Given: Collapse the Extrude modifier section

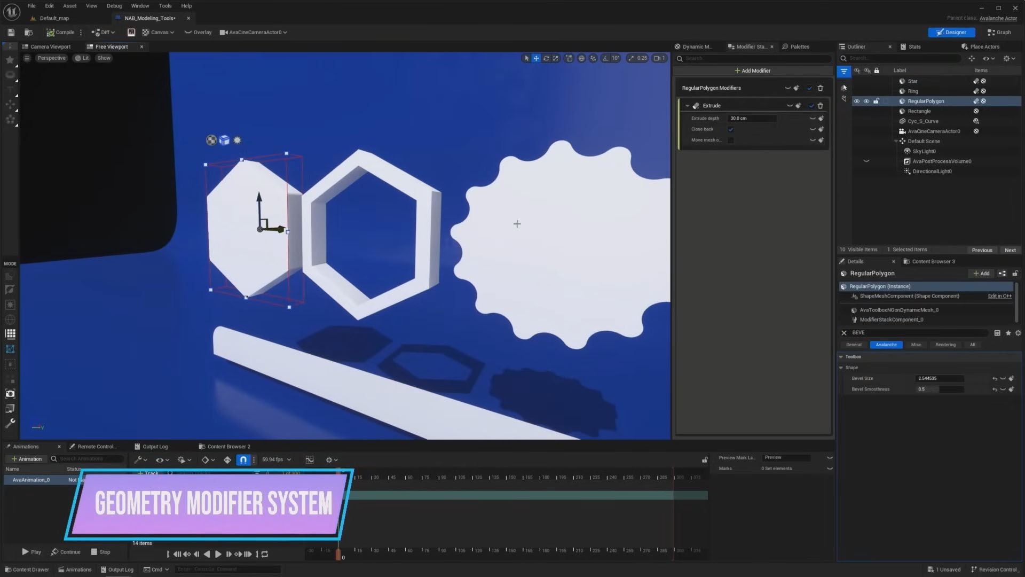Looking at the screenshot, I should coord(687,106).
